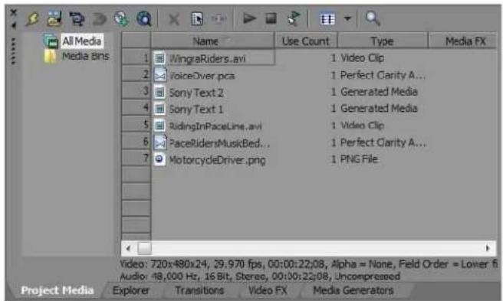
Task: Click Get Media from the Web globe icon
Action: (x=143, y=18)
